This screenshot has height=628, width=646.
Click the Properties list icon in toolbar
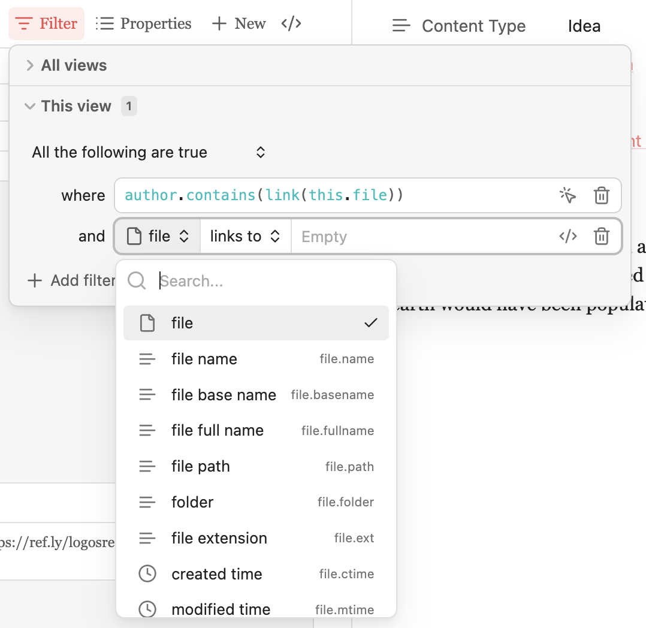pyautogui.click(x=105, y=24)
